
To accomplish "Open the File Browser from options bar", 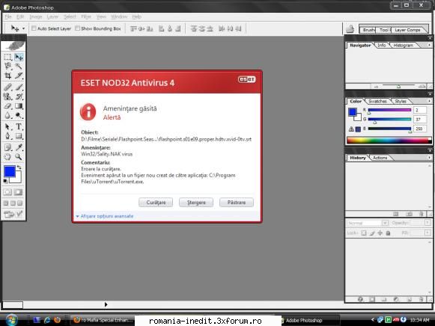I will pyautogui.click(x=350, y=29).
